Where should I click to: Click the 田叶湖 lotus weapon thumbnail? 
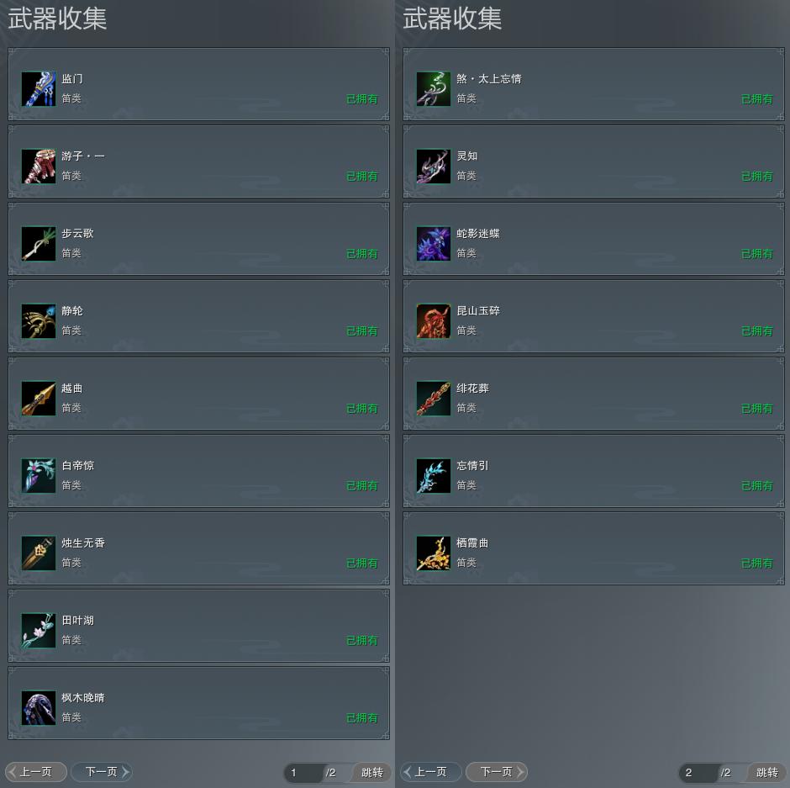tap(39, 630)
